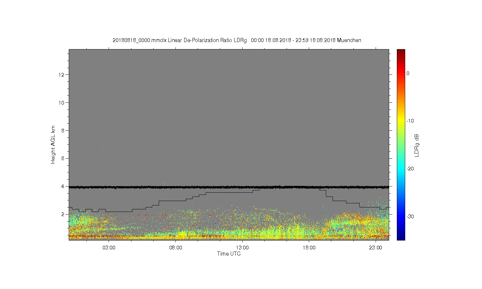This screenshot has width=482, height=289.
Task: Select the 13:00 time tick label
Action: point(242,248)
